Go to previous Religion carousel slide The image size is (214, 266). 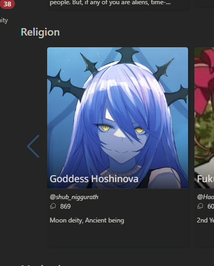click(33, 146)
